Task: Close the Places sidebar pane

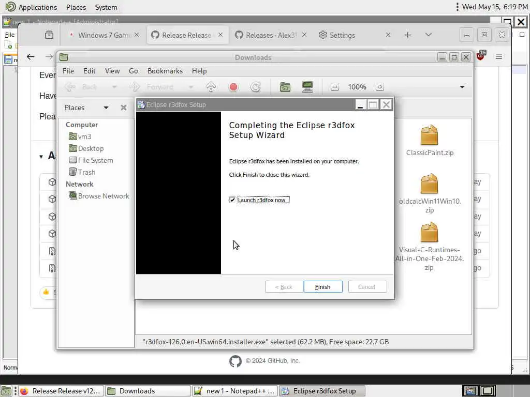Action: pyautogui.click(x=123, y=108)
